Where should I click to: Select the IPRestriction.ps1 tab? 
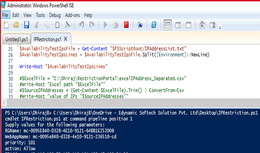click(47, 39)
